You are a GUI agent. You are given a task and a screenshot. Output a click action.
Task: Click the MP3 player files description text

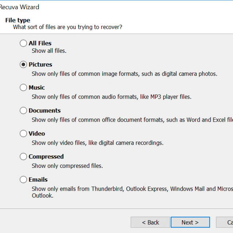111,97
